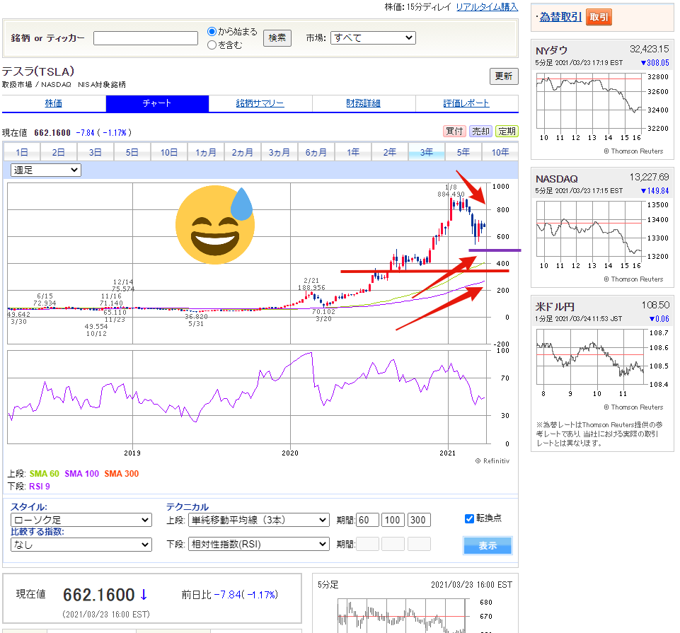The image size is (680, 633).
Task: Switch to the 株価 tab
Action: (x=54, y=103)
